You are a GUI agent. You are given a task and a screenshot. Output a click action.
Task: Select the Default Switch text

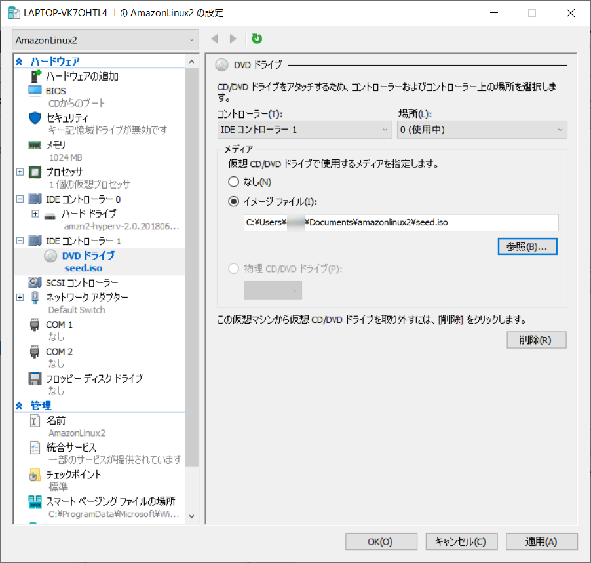pyautogui.click(x=77, y=310)
